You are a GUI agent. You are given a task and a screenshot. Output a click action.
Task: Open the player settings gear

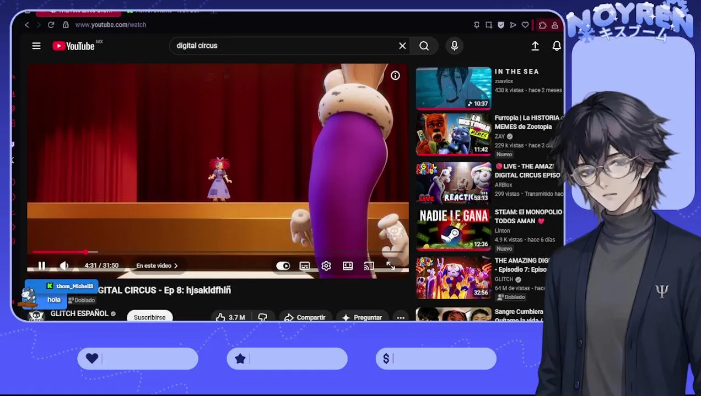pyautogui.click(x=326, y=266)
